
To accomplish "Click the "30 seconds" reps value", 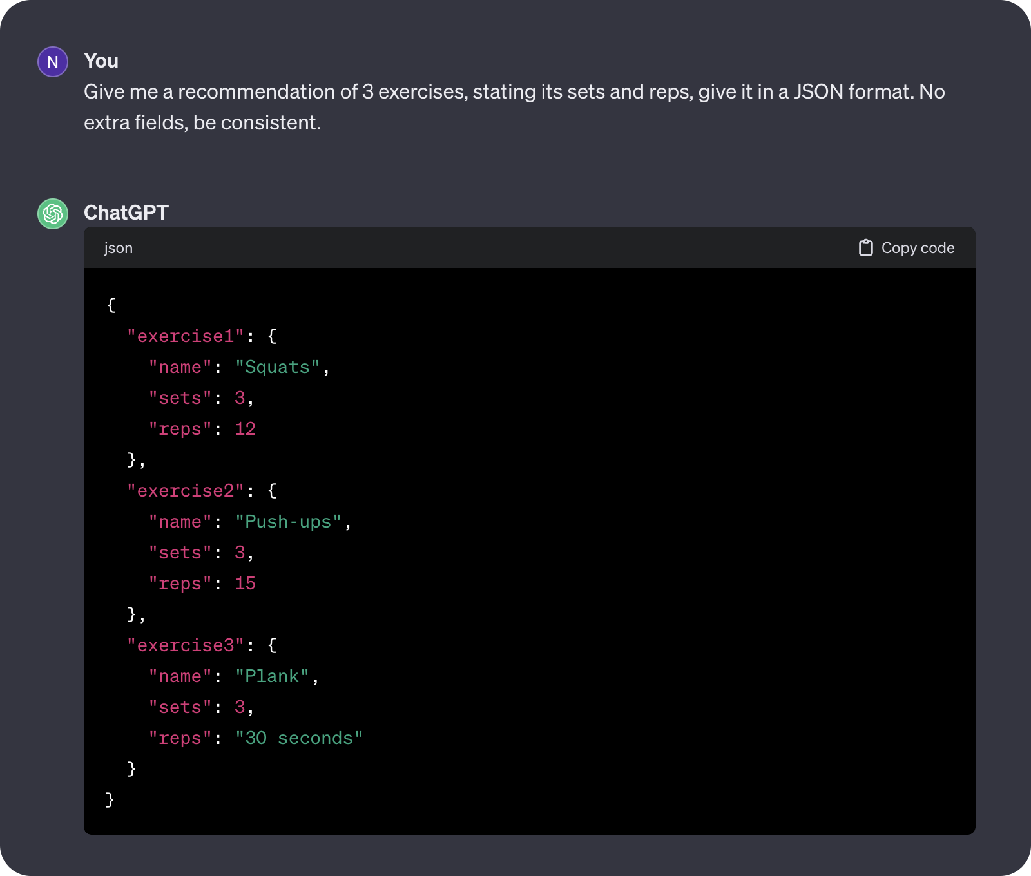I will (299, 738).
